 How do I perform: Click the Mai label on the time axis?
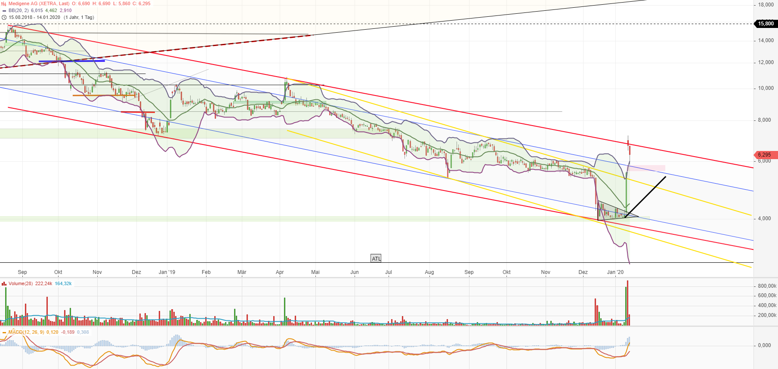point(315,272)
